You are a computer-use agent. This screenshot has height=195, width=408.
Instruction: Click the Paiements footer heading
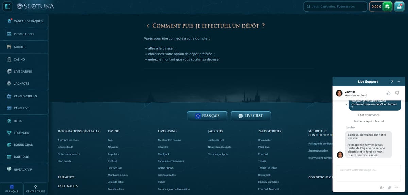click(x=66, y=177)
